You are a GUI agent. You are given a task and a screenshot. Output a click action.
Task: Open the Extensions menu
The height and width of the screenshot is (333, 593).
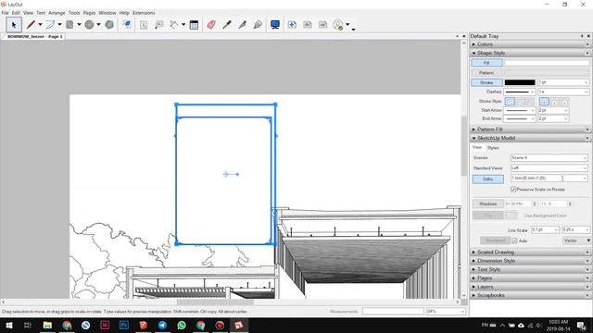click(144, 13)
